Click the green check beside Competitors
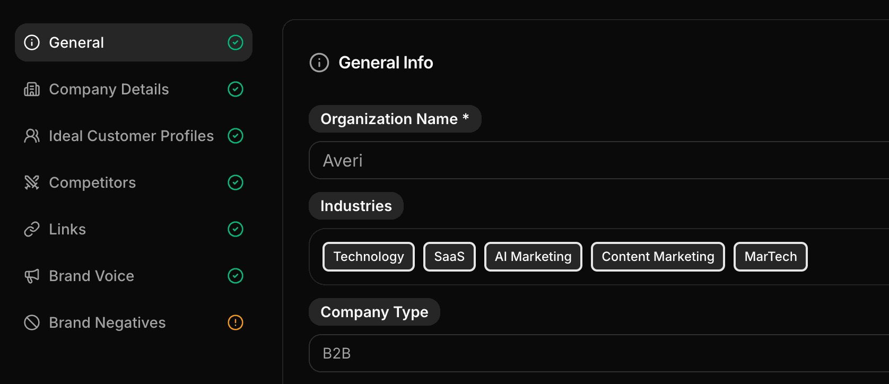This screenshot has height=384, width=889. point(236,182)
